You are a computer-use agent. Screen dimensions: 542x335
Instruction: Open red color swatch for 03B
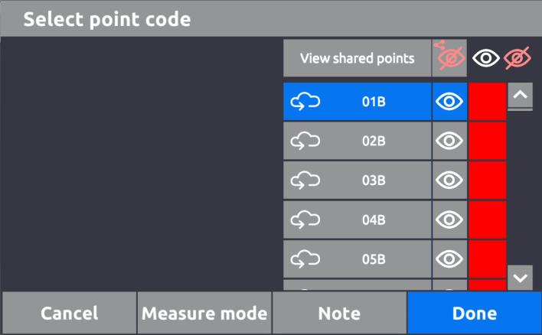tap(488, 181)
